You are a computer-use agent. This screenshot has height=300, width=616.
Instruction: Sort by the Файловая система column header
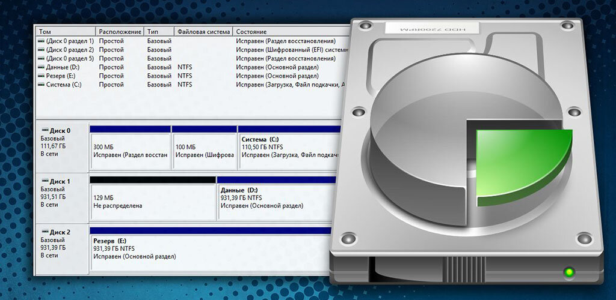[x=203, y=32]
